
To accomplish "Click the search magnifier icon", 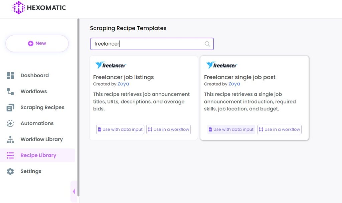I will point(207,44).
